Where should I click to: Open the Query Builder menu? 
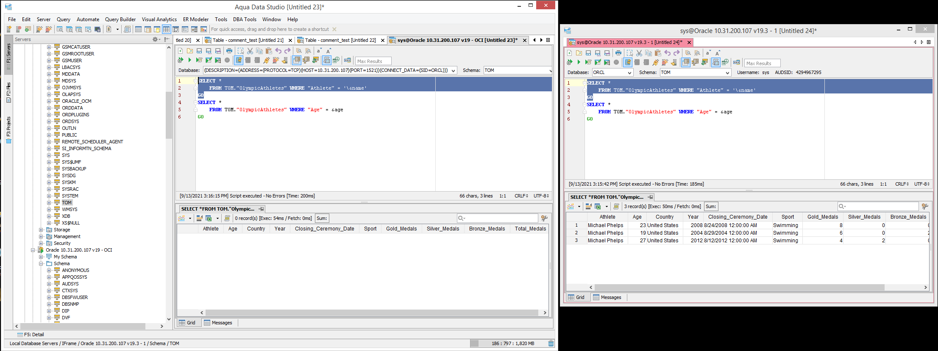(x=120, y=19)
